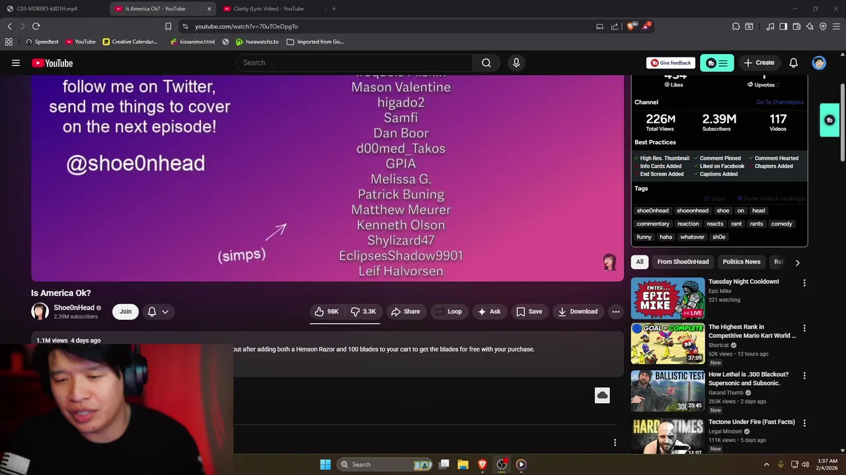The height and width of the screenshot is (475, 846).
Task: Open options for Tuesday Night Cooldown video
Action: click(x=804, y=283)
